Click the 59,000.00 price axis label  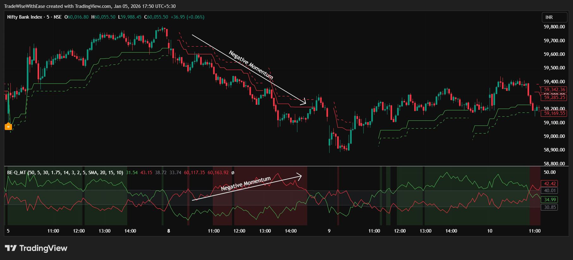(x=554, y=136)
